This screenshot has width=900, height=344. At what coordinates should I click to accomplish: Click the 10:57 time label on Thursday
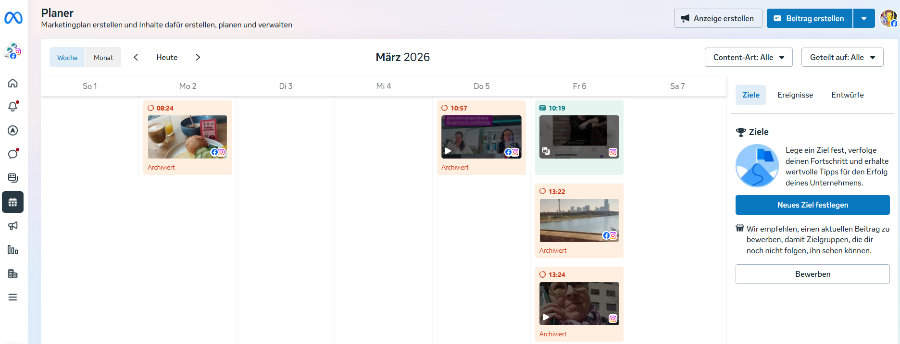point(459,108)
